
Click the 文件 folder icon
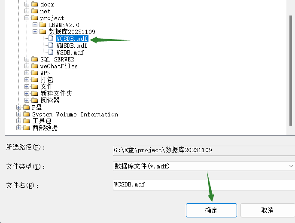point(35,86)
